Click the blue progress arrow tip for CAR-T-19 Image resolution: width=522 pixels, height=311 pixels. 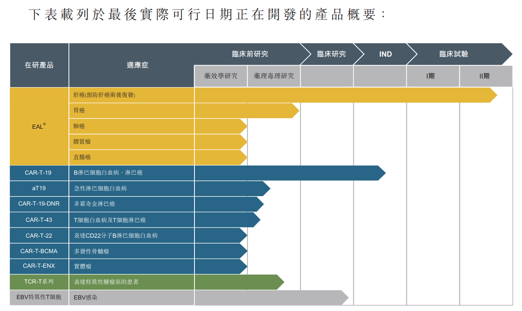pos(382,173)
